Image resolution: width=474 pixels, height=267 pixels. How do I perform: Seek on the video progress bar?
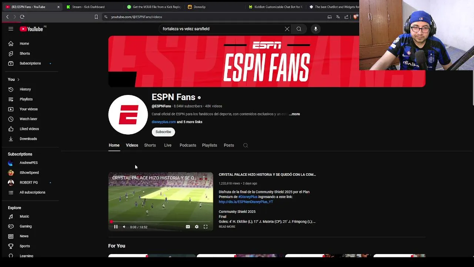point(161,222)
